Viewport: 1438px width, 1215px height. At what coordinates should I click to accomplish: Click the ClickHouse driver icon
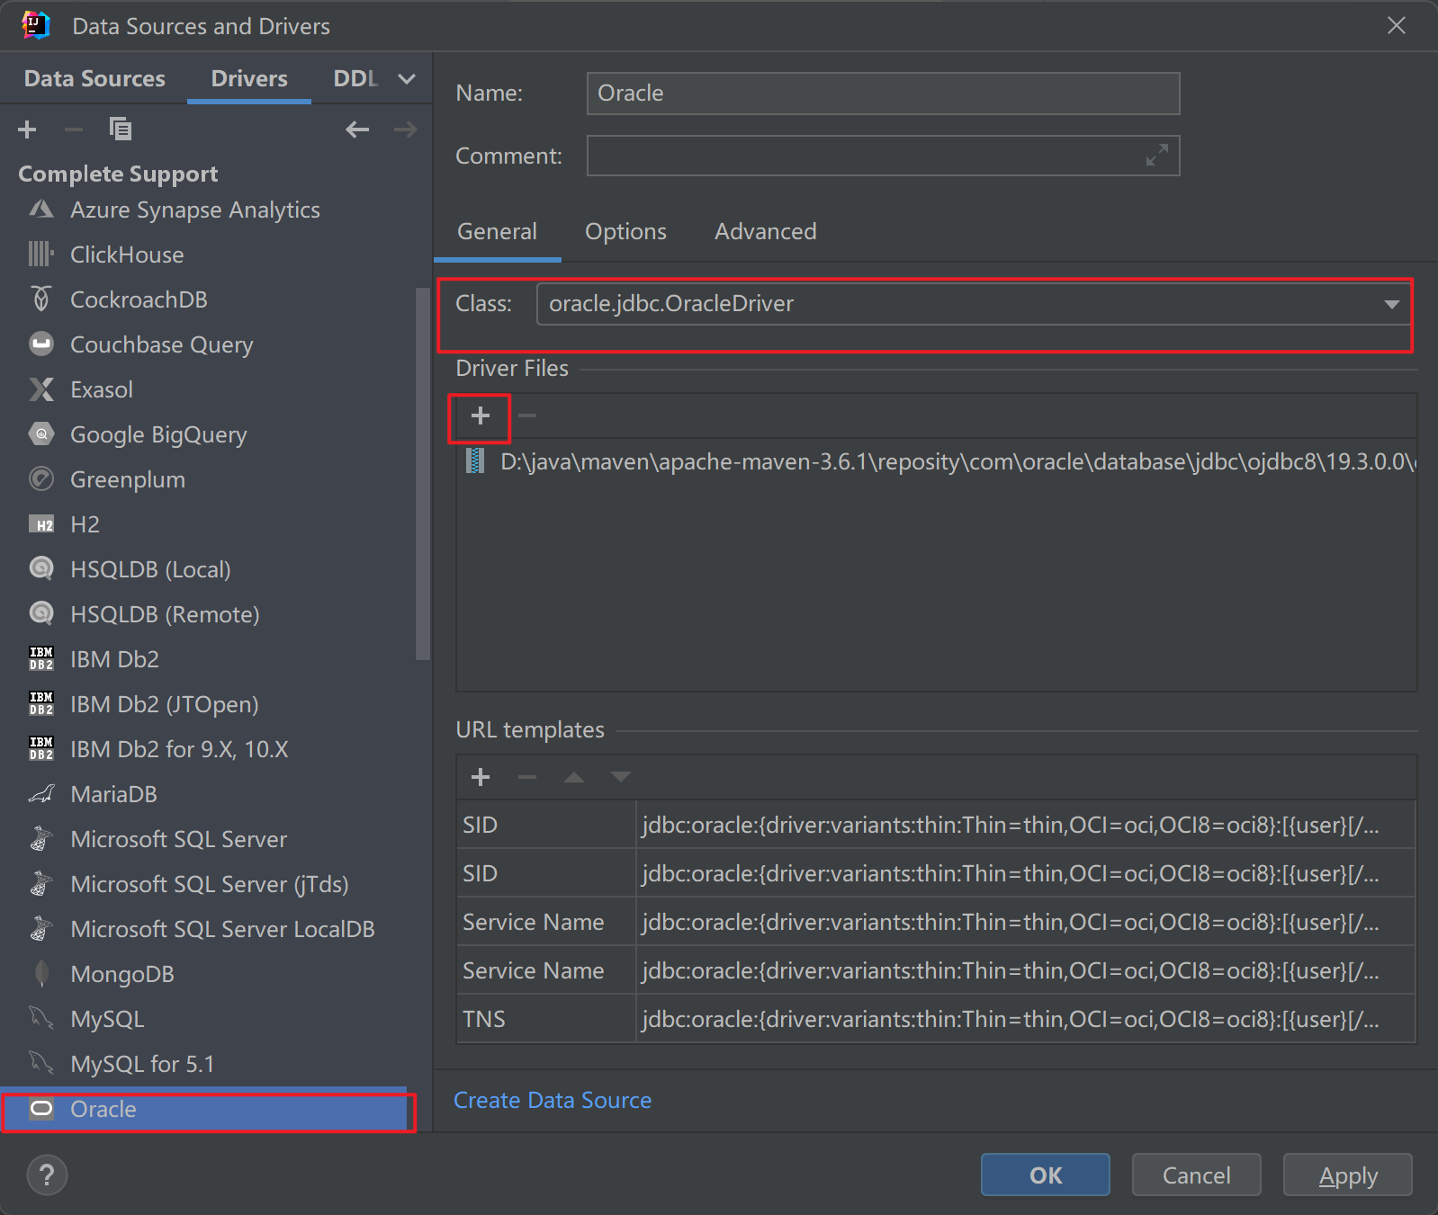41,255
